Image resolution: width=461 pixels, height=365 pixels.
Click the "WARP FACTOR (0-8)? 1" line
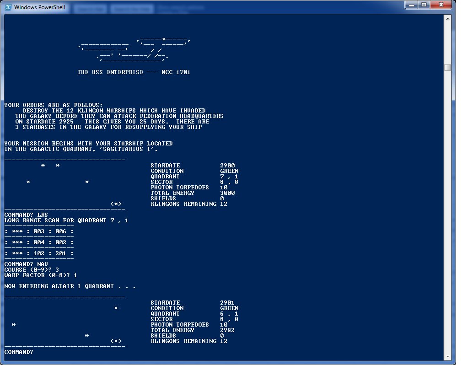coord(41,275)
